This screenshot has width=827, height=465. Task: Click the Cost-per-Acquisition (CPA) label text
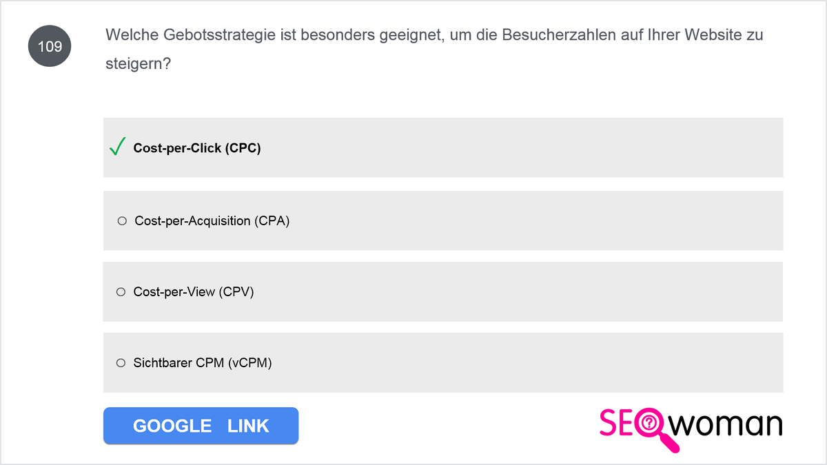point(212,221)
